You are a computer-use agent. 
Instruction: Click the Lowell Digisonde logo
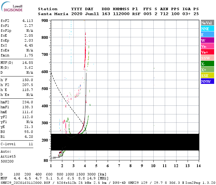[12, 6]
